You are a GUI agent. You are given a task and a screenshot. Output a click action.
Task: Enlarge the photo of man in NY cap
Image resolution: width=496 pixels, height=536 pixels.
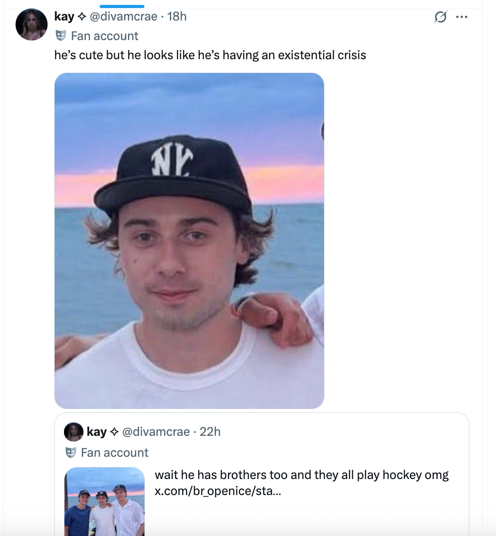(189, 240)
